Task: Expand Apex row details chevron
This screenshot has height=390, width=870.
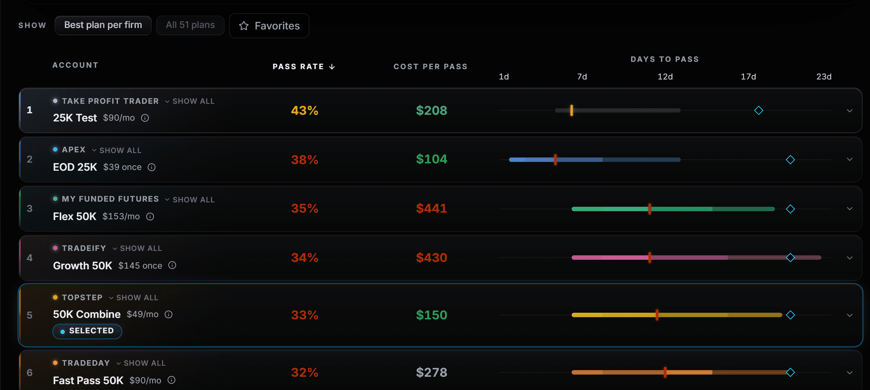Action: [850, 159]
